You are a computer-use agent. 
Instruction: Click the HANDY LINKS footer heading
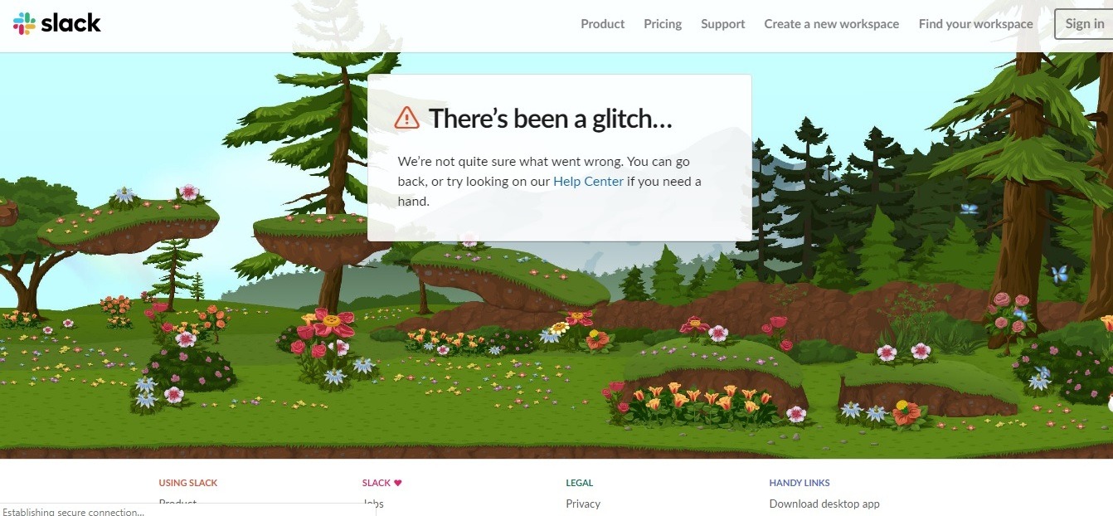pyautogui.click(x=800, y=483)
